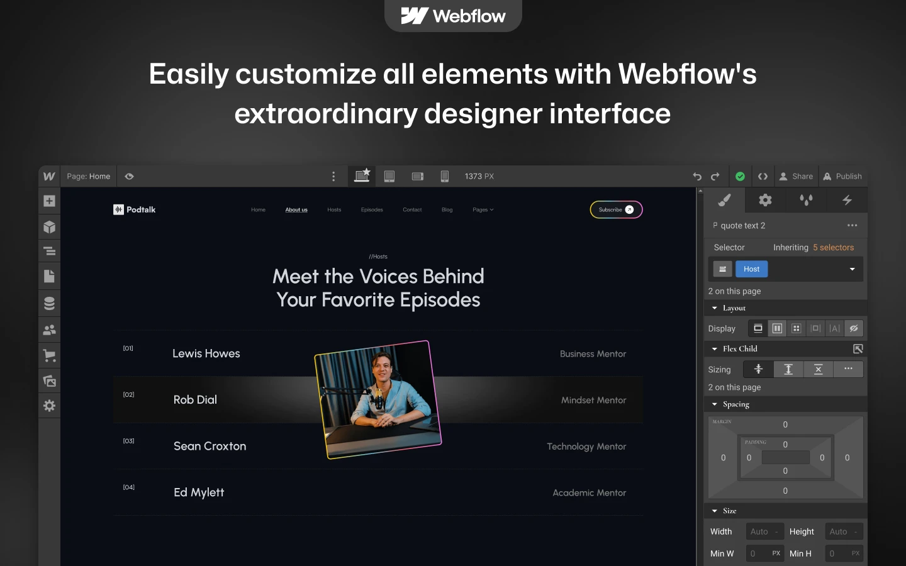Set display to none (hidden eye)

[x=853, y=328]
